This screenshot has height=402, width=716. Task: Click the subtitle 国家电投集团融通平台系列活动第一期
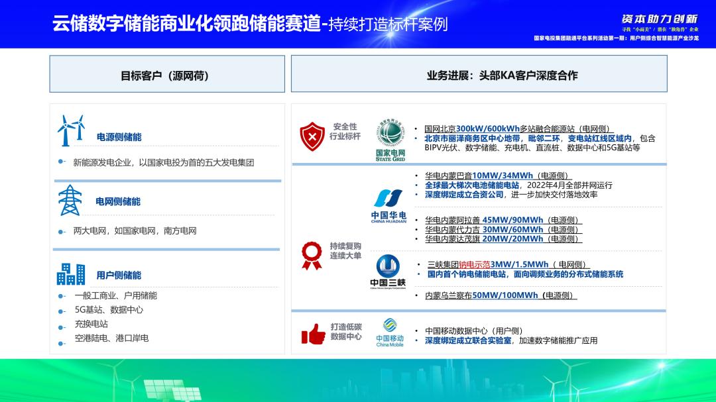tap(580, 38)
